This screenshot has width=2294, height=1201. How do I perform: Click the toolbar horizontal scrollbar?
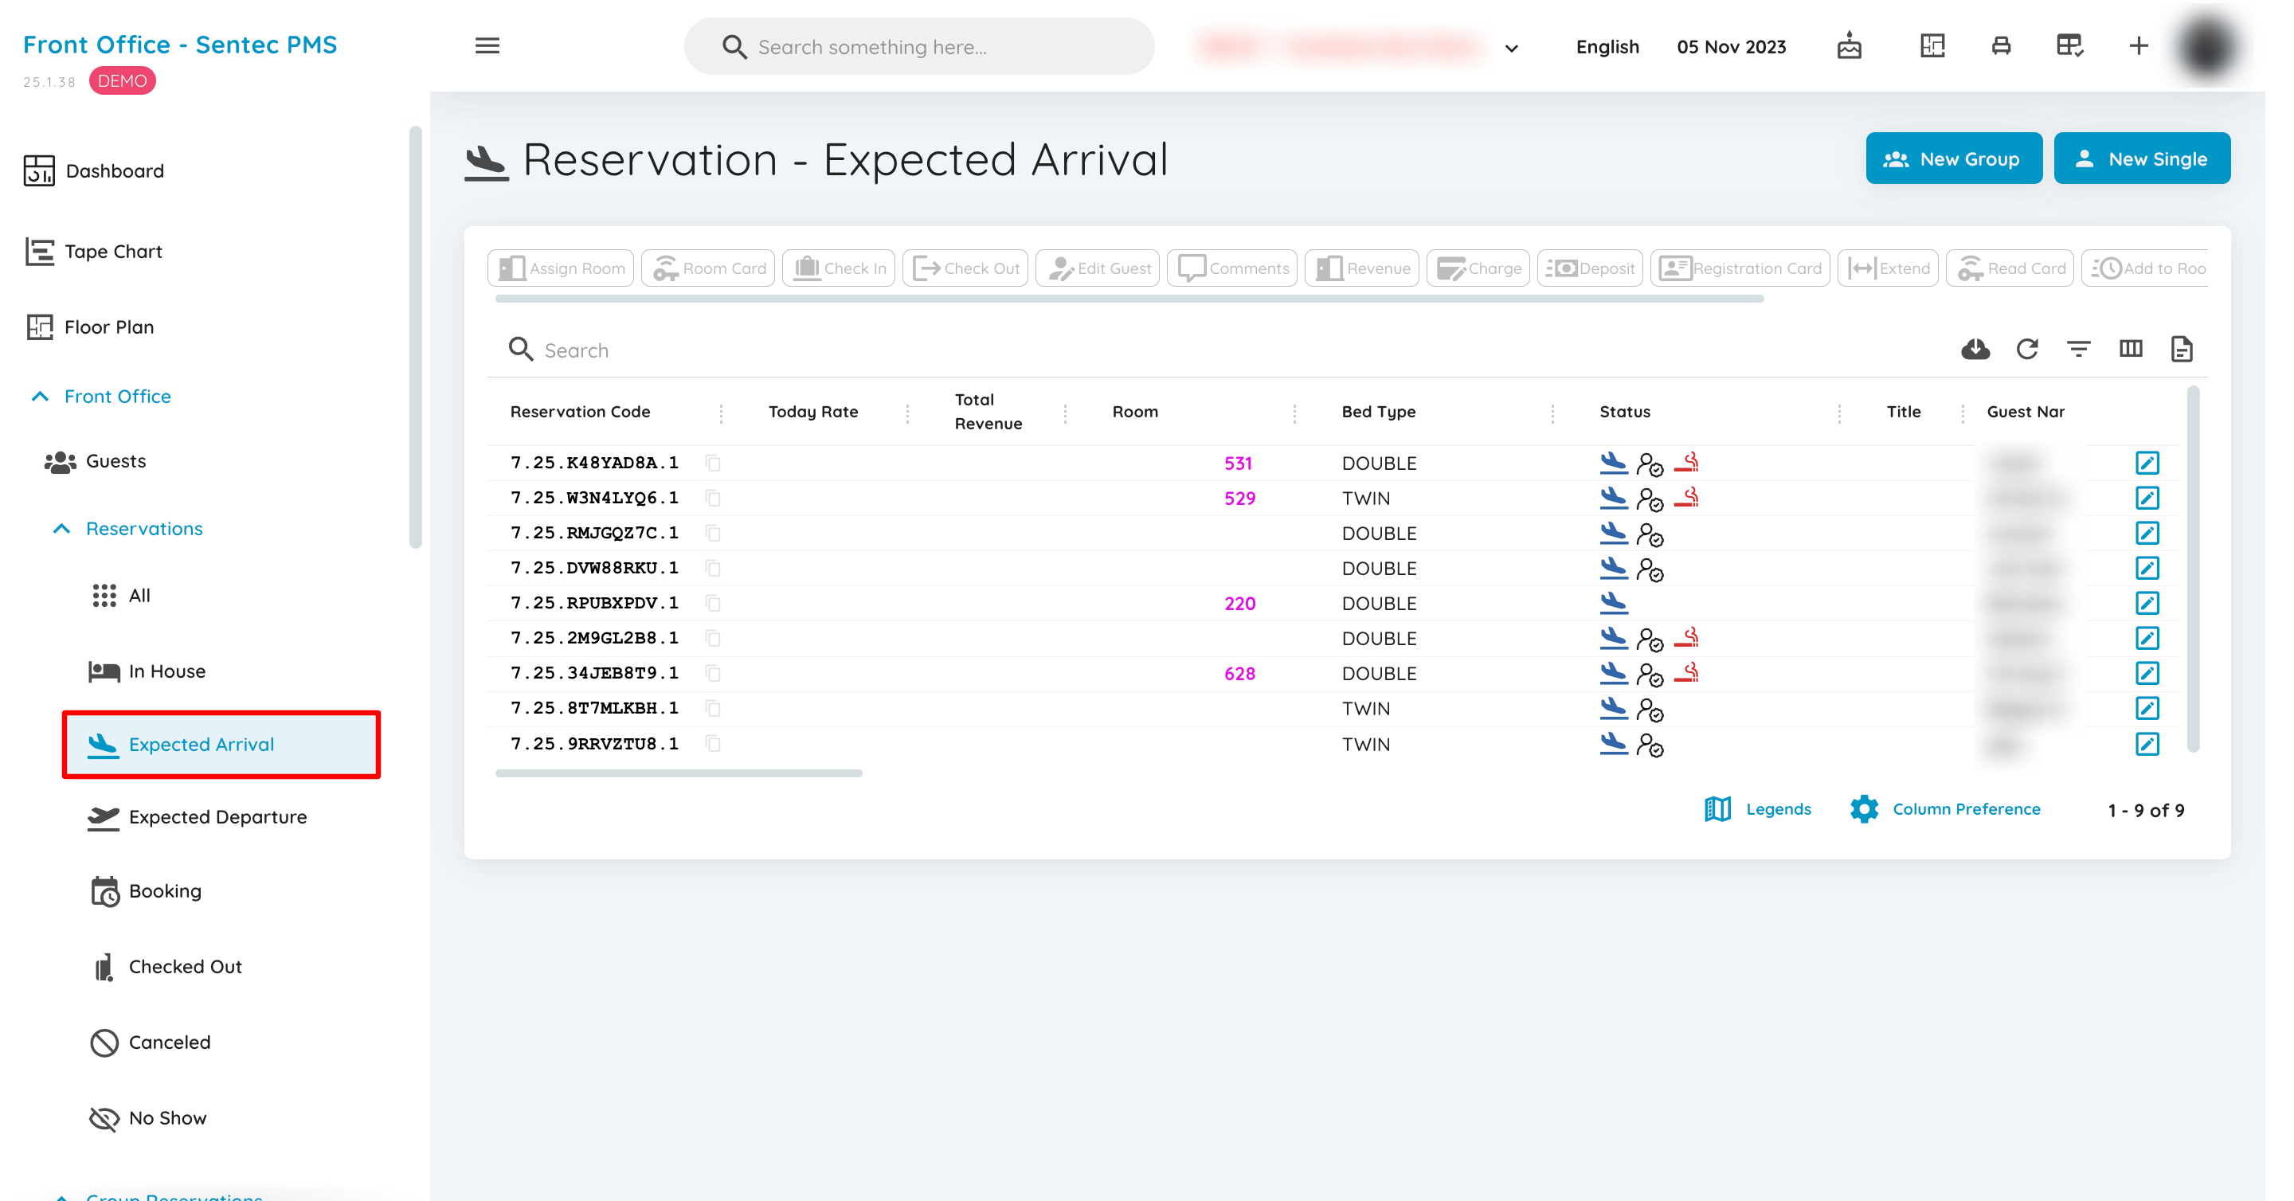coord(1129,299)
